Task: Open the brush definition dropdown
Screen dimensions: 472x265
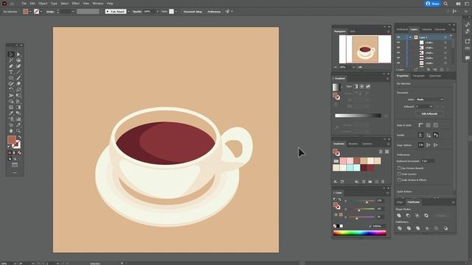Action: (x=128, y=12)
